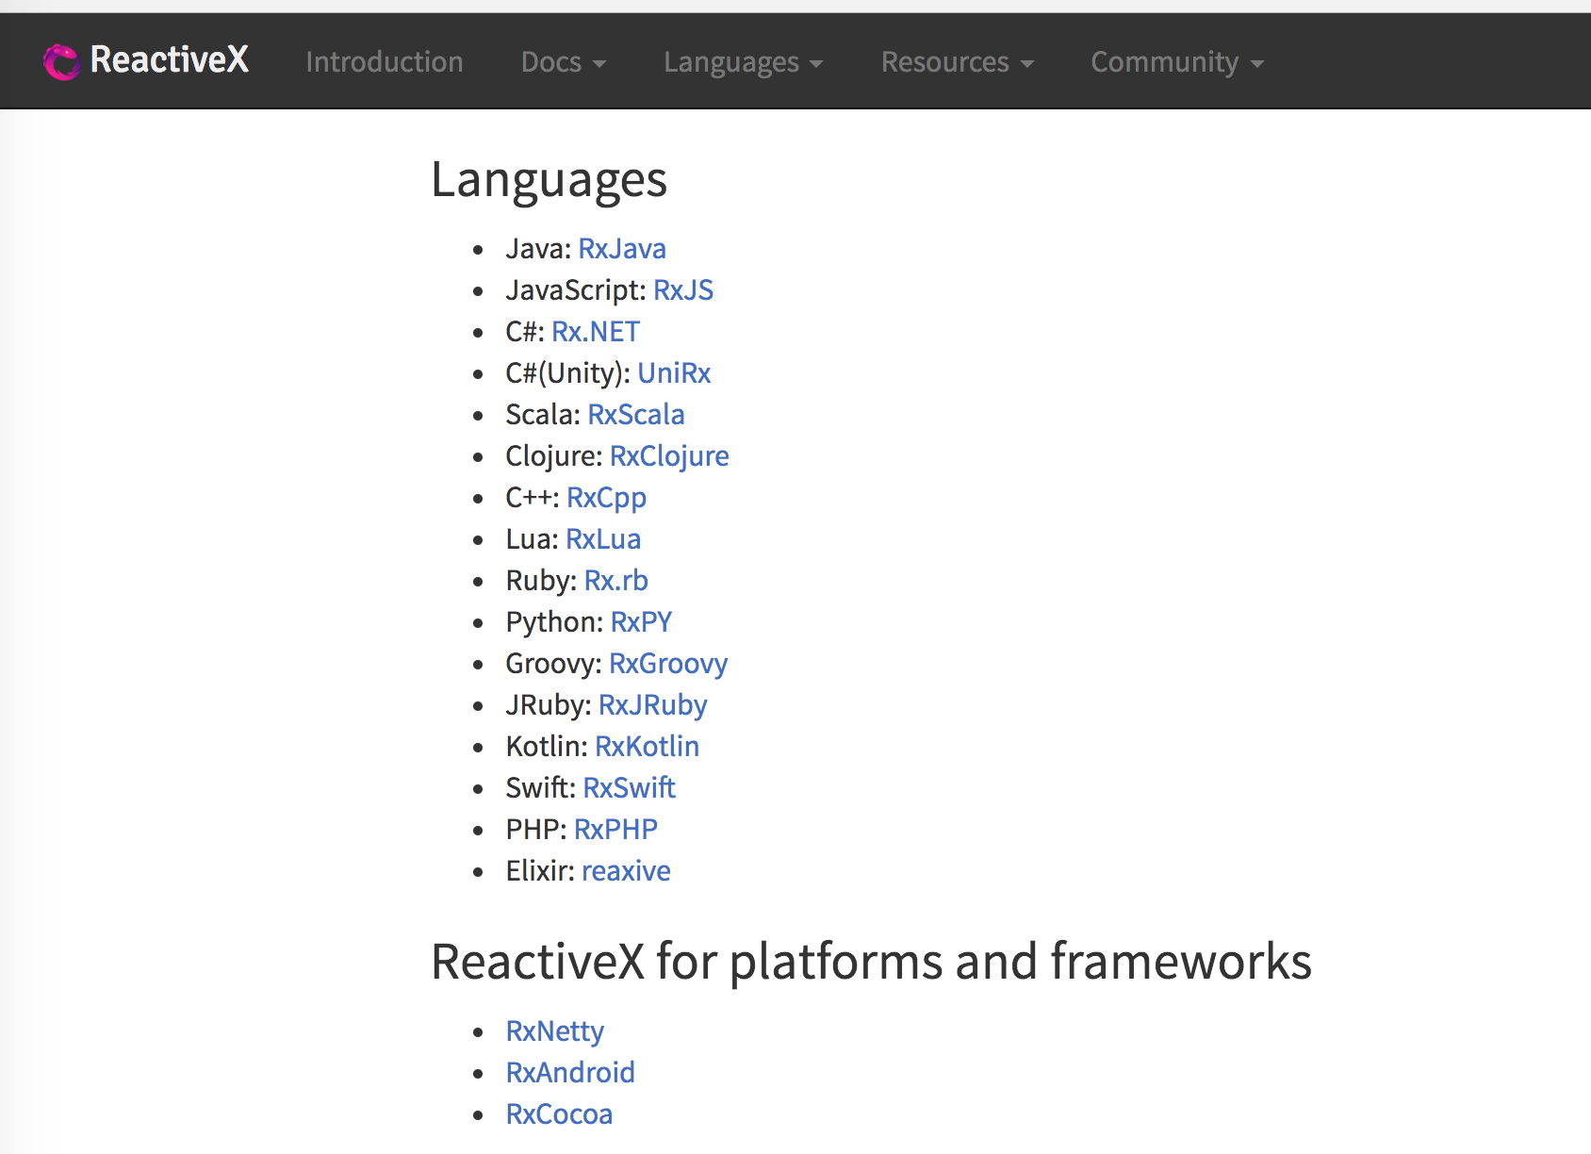This screenshot has width=1591, height=1154.
Task: Open the RxNetty link
Action: (x=555, y=1031)
